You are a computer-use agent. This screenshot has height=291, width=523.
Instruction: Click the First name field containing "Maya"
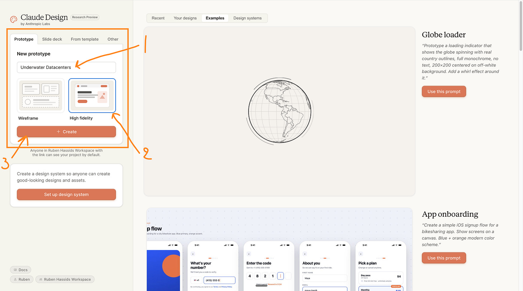(325, 278)
